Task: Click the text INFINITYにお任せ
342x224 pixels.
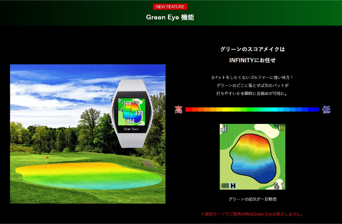Action: click(x=253, y=60)
